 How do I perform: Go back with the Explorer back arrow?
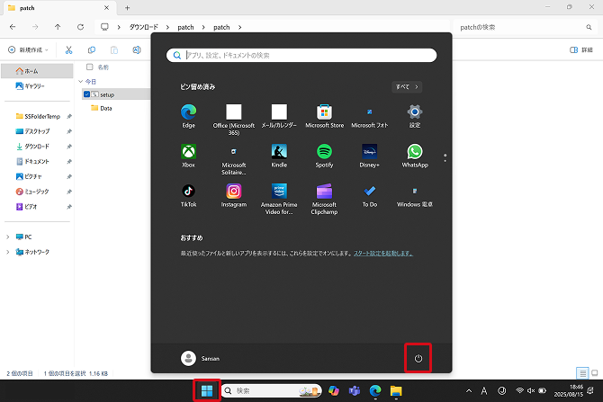tap(13, 27)
